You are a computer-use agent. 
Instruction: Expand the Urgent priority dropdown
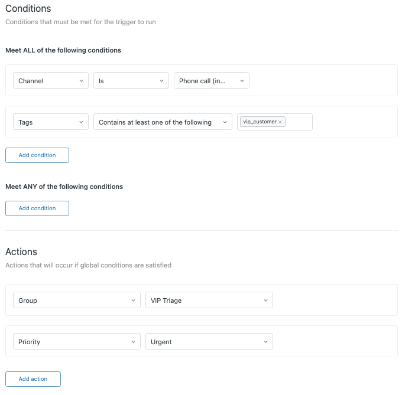209,341
